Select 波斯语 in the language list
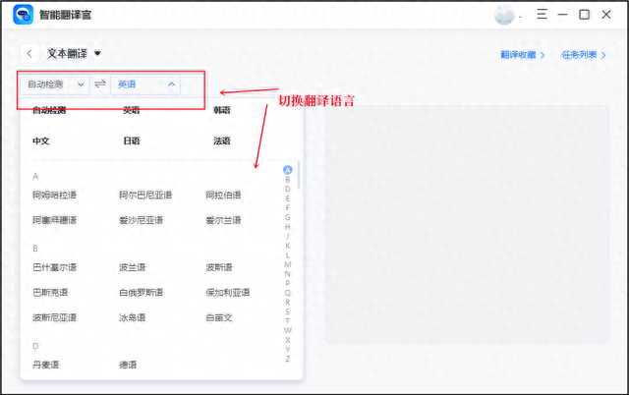The height and width of the screenshot is (395, 629). [x=219, y=267]
